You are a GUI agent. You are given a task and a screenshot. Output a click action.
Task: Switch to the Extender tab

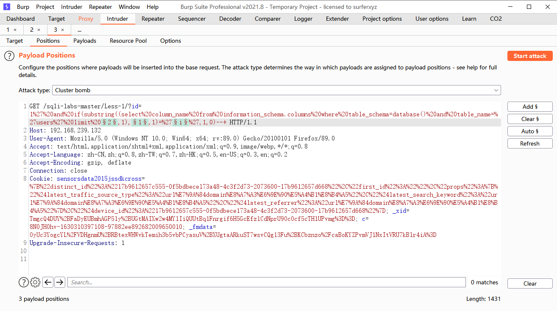[x=337, y=19]
